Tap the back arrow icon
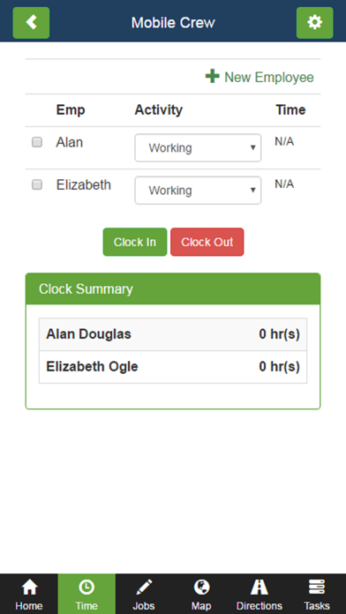Image resolution: width=346 pixels, height=614 pixels. click(31, 23)
